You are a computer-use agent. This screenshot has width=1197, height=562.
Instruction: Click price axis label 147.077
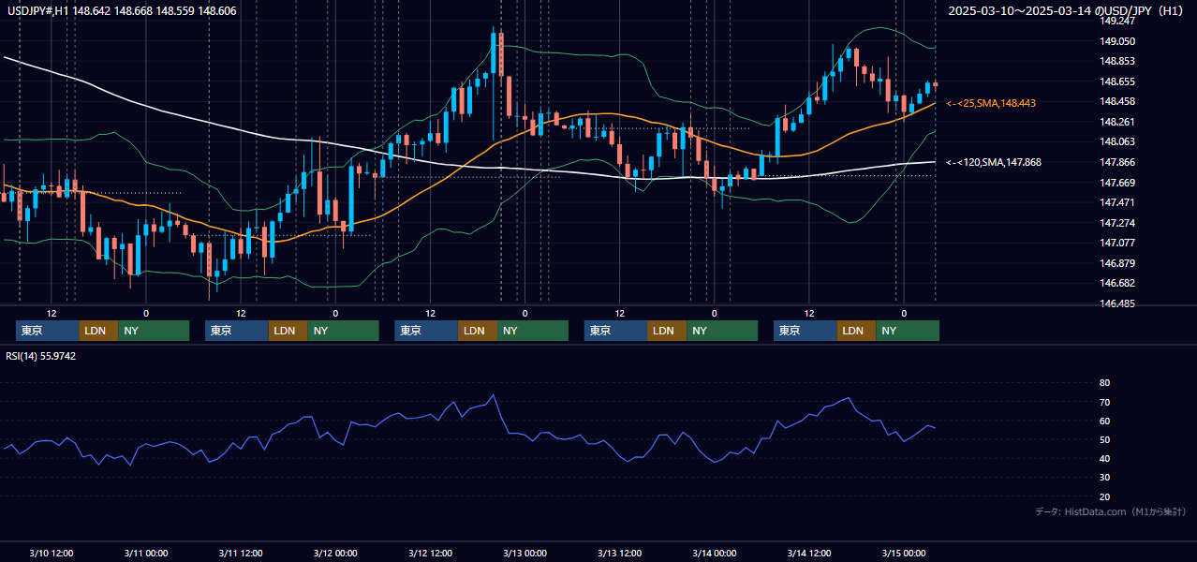(1117, 243)
